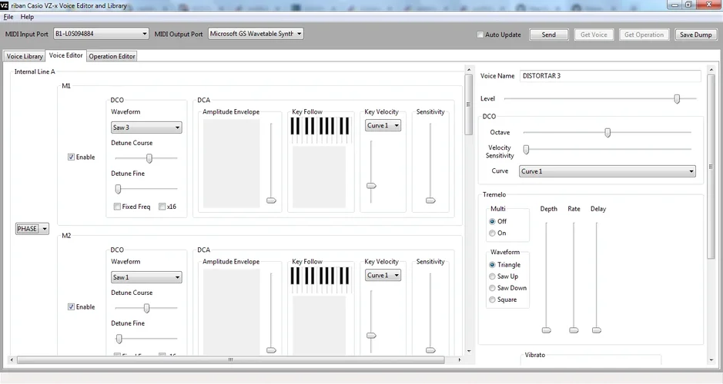The height and width of the screenshot is (384, 723).
Task: Open the Help menu
Action: point(27,16)
